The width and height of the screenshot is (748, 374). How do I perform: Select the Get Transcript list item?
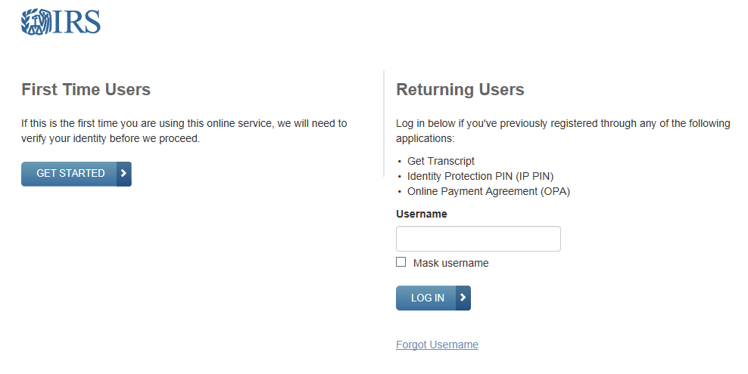click(441, 161)
